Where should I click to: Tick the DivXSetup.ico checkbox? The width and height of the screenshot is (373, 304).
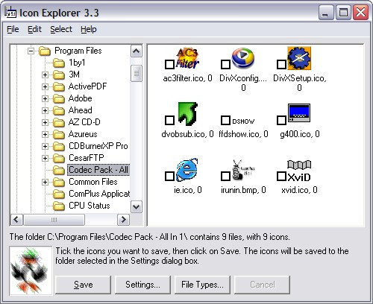tap(281, 65)
